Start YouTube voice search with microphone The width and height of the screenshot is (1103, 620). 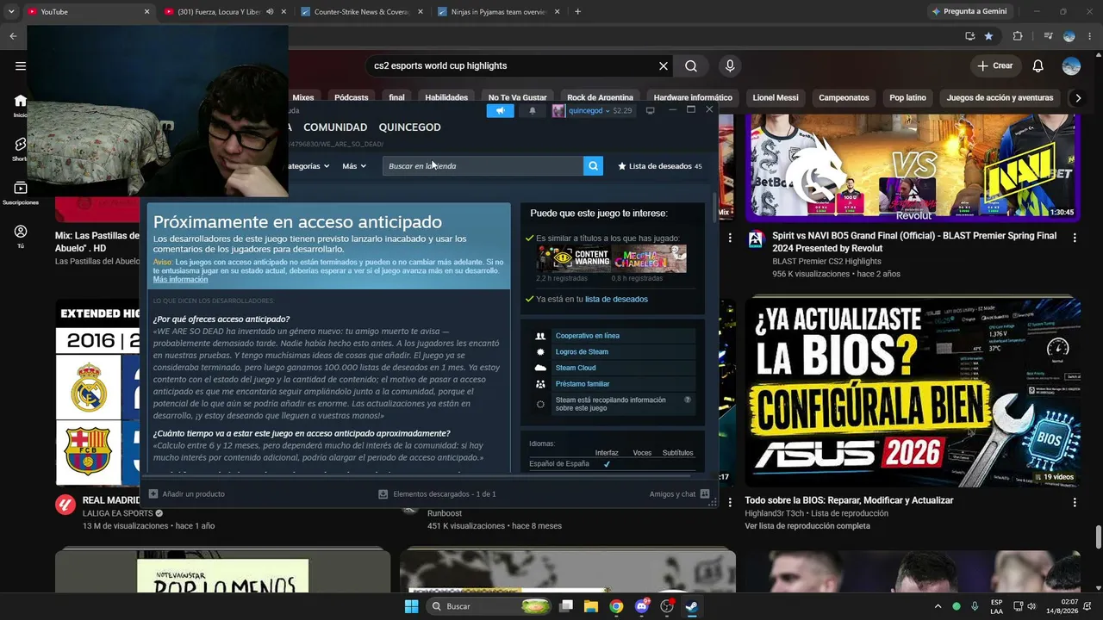pos(730,65)
